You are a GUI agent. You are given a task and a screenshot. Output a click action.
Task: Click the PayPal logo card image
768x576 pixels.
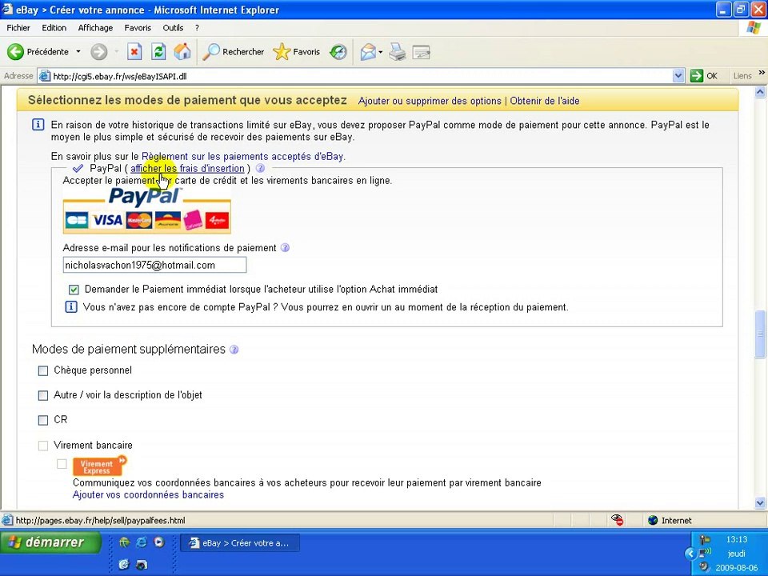click(147, 210)
